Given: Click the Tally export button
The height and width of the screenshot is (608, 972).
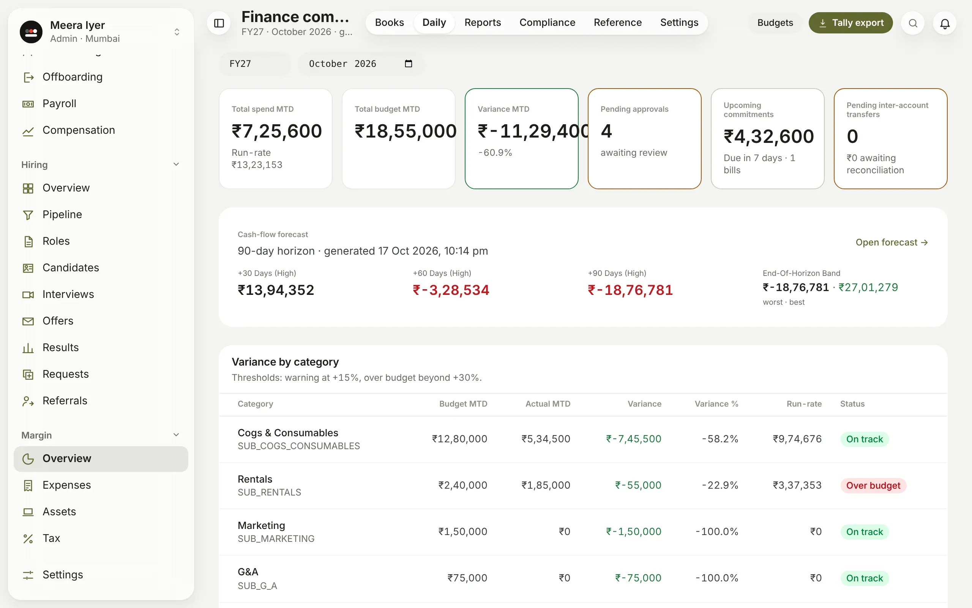Looking at the screenshot, I should coord(851,23).
